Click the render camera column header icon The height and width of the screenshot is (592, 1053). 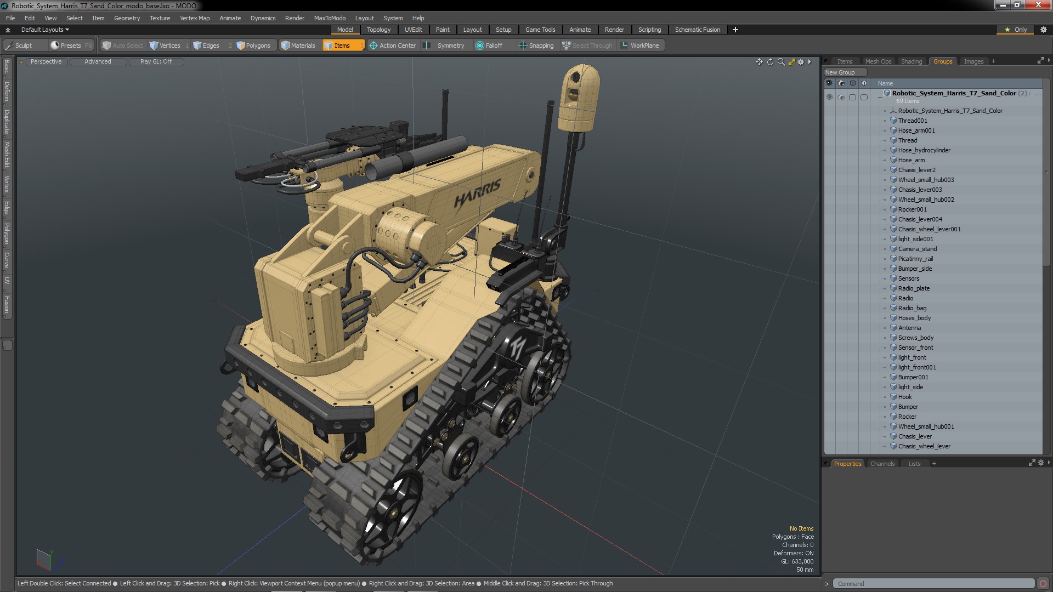pyautogui.click(x=841, y=83)
